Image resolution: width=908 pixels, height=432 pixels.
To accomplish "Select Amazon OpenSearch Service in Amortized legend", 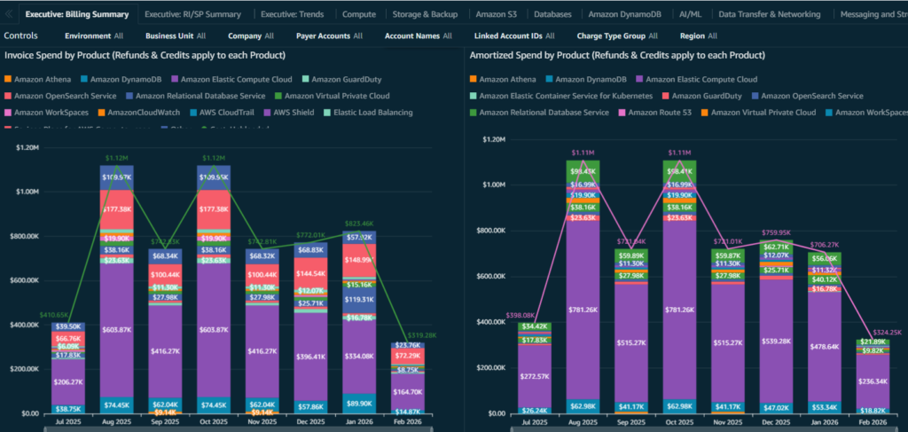I will (x=807, y=96).
